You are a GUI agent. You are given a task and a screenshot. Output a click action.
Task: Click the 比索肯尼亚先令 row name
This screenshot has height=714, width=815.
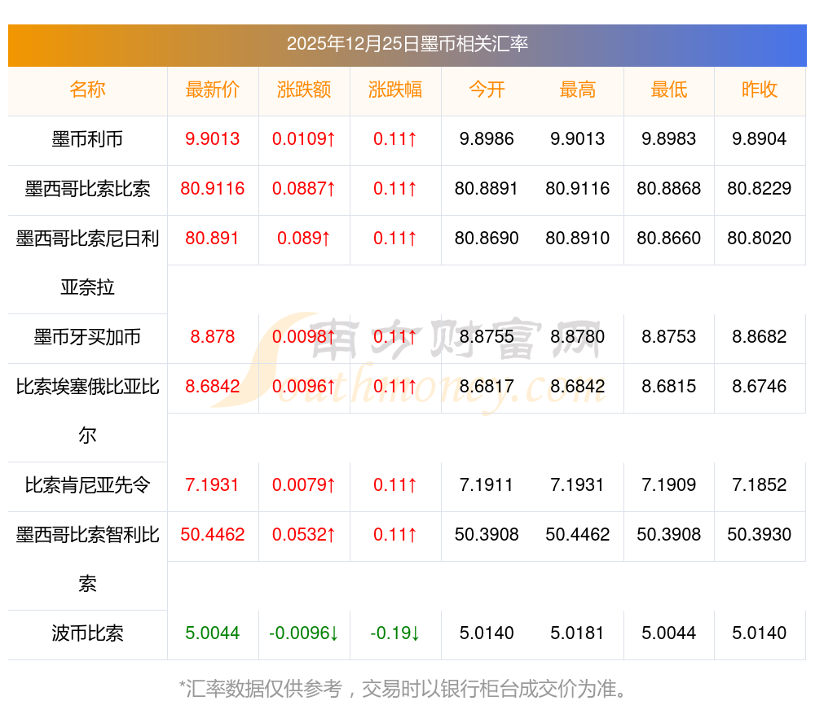pyautogui.click(x=87, y=485)
